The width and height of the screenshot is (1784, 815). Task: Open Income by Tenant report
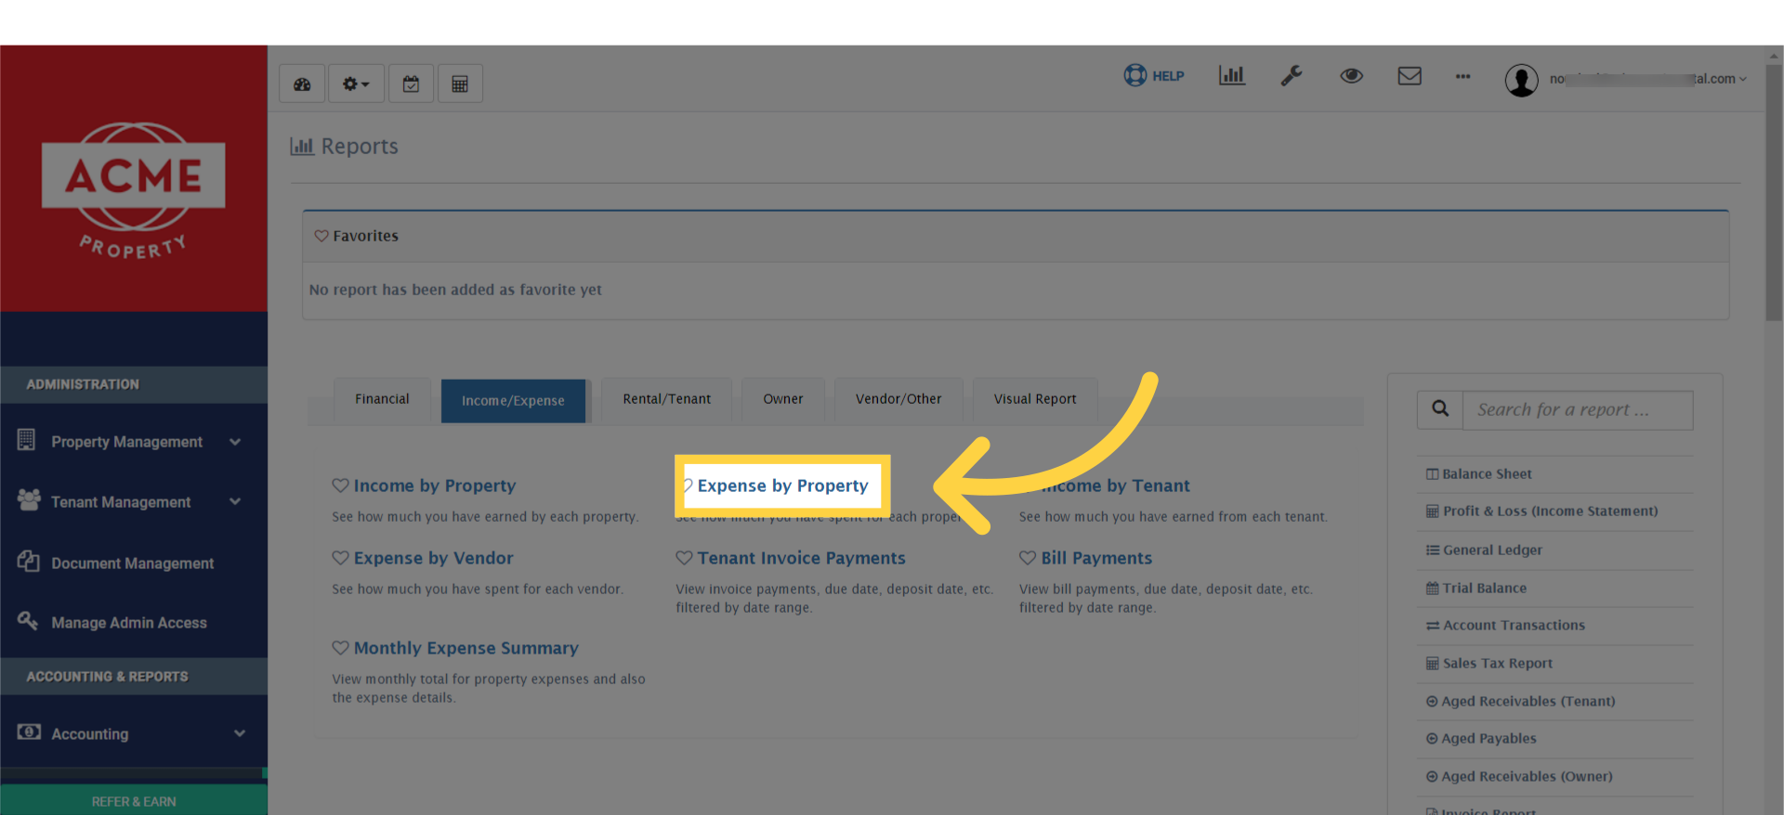1115,485
